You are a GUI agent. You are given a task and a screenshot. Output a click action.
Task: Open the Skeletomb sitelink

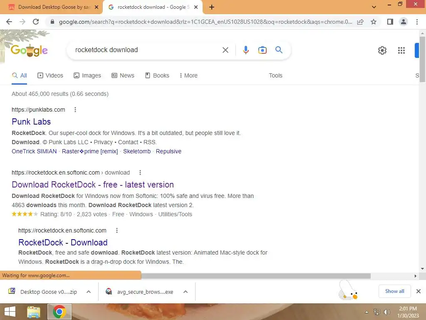(136, 151)
